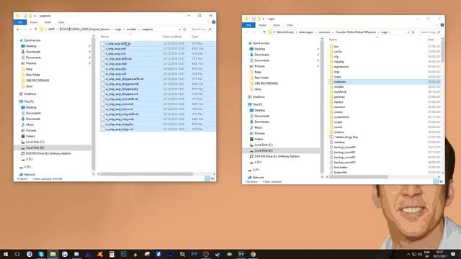This screenshot has width=461, height=259.
Task: Open Quick Access Toolbar dropdown in csgo window
Action: point(264,19)
